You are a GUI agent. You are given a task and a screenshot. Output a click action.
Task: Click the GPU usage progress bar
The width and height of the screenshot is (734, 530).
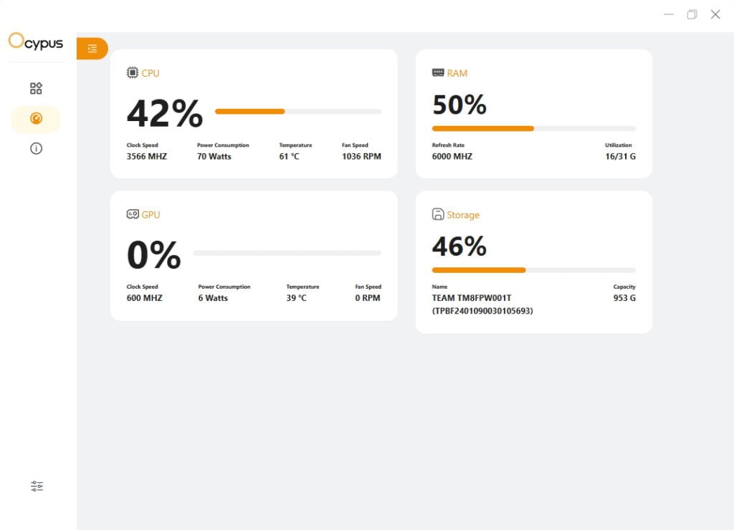(287, 254)
